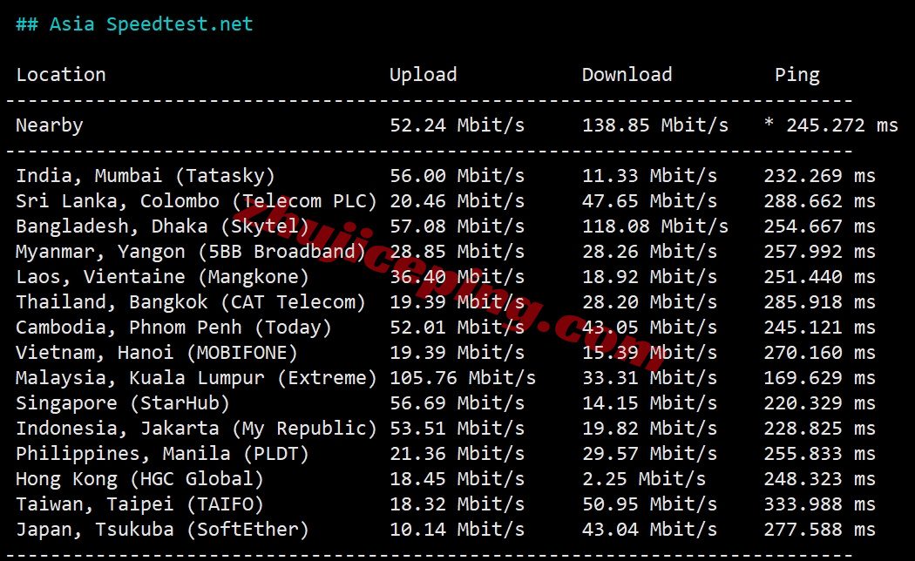Click Taiwan download value 50.95 Mbit/s

[649, 504]
